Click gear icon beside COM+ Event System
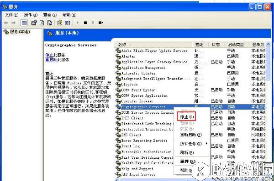Screen dimensions: 274x181 tap(118, 90)
